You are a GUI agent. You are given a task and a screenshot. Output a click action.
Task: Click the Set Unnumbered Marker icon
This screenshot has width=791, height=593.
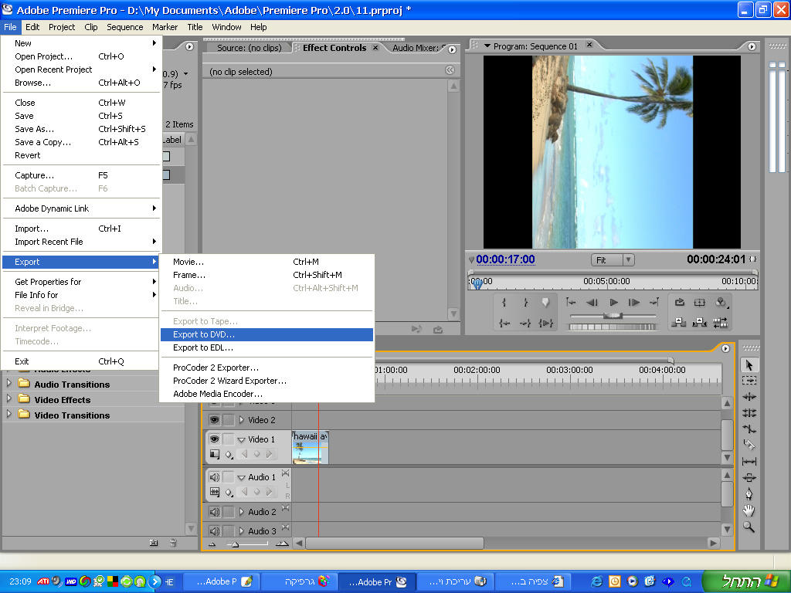tap(545, 303)
